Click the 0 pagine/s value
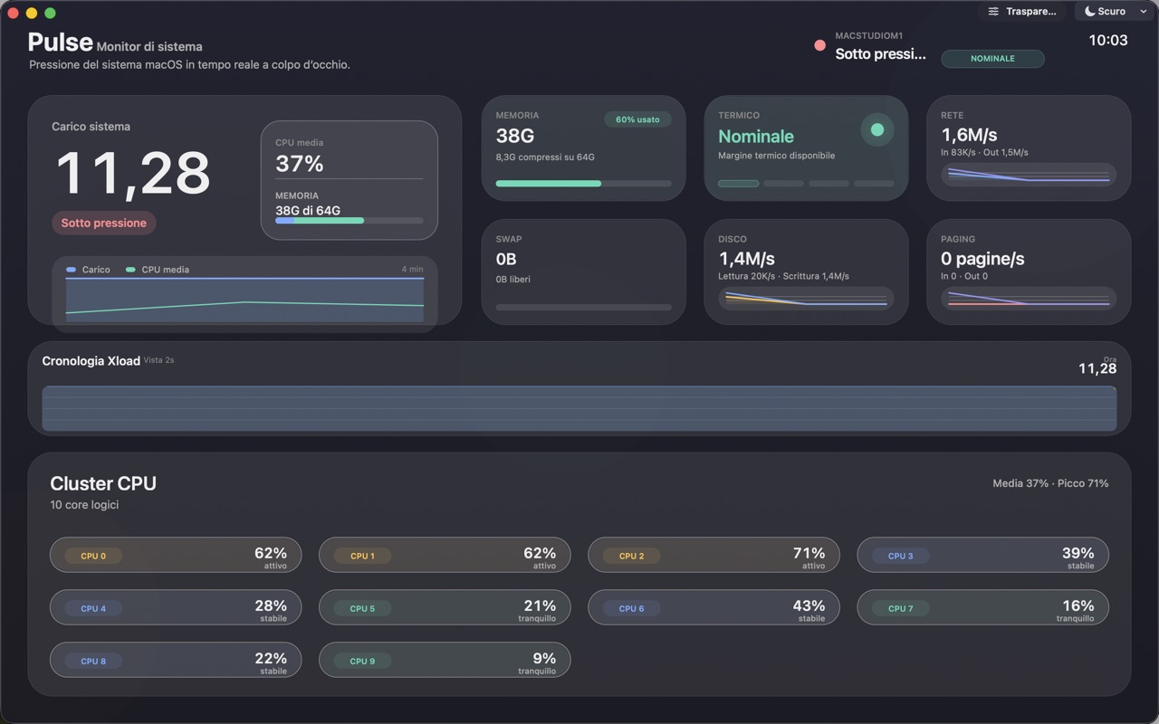This screenshot has height=724, width=1159. pyautogui.click(x=982, y=259)
